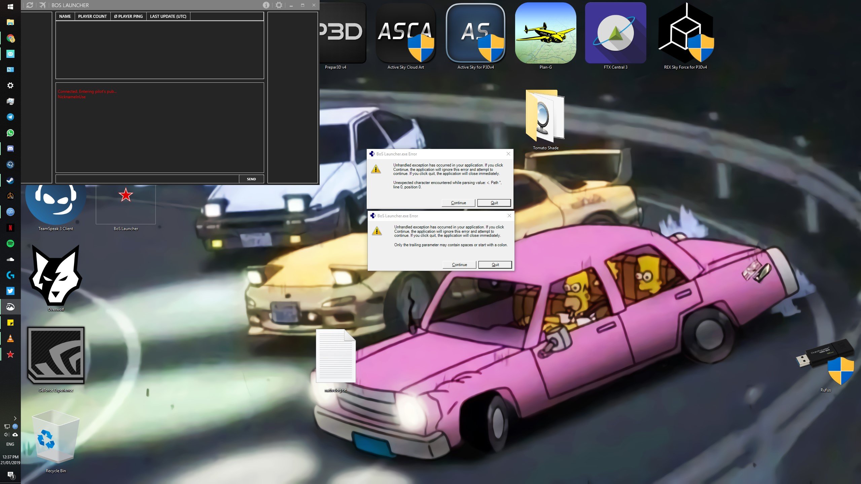The width and height of the screenshot is (861, 484).
Task: Select the Tomato Shade folder
Action: pyautogui.click(x=545, y=120)
